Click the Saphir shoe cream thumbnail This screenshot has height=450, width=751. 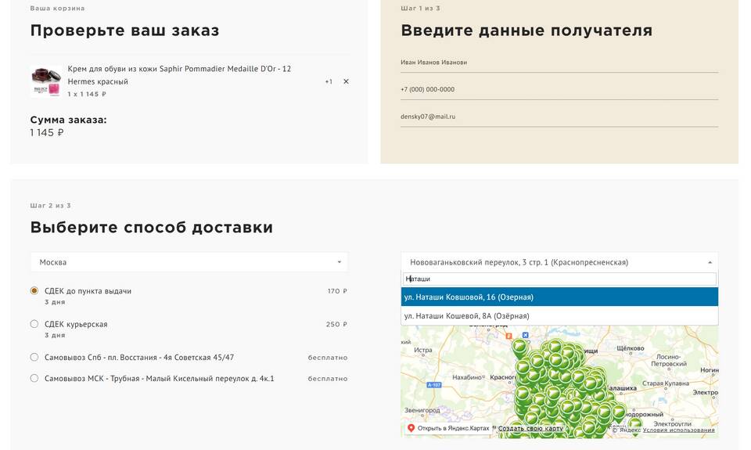tap(46, 81)
